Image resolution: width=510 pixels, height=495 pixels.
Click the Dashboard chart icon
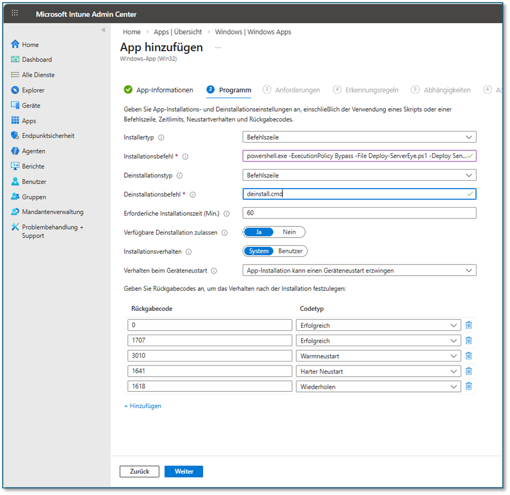tap(15, 59)
